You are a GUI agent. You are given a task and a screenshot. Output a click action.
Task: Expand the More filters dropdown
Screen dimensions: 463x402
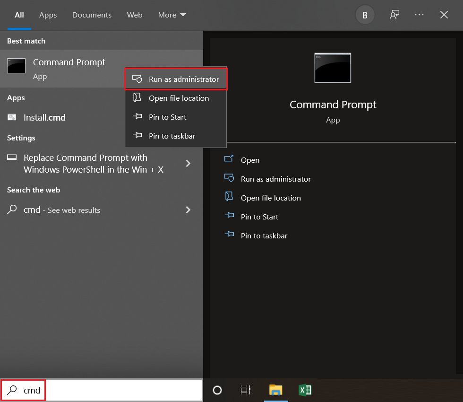172,15
